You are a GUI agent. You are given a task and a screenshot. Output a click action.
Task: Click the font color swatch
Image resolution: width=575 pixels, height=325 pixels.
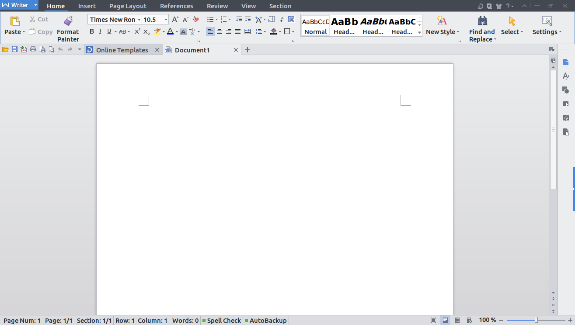pyautogui.click(x=170, y=31)
